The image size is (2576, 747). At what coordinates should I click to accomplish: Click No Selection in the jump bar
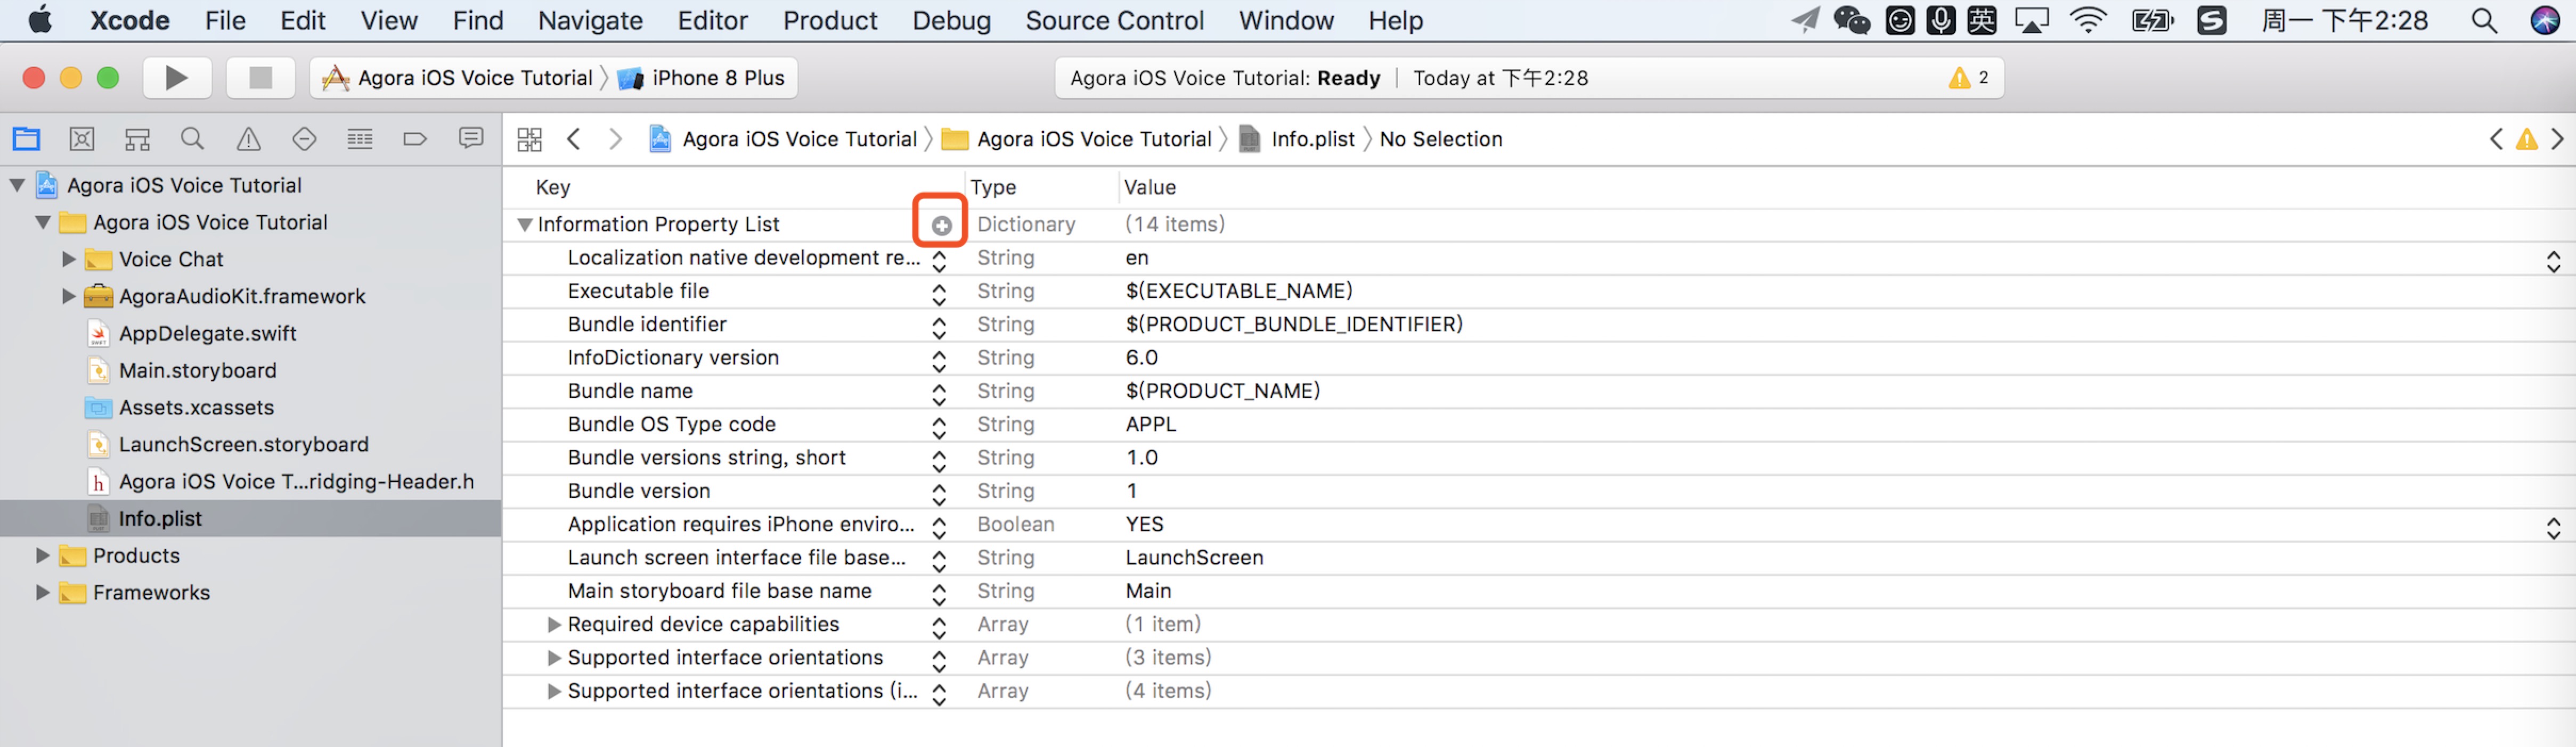click(1440, 139)
